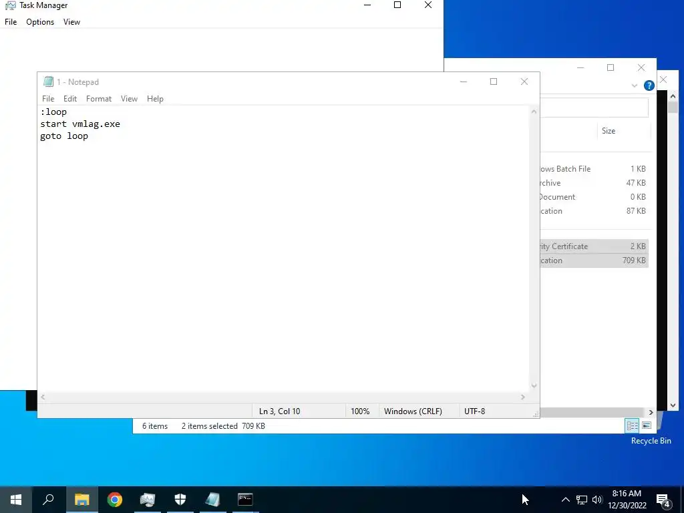This screenshot has height=513, width=684.
Task: Open Task Manager's View menu
Action: point(71,22)
